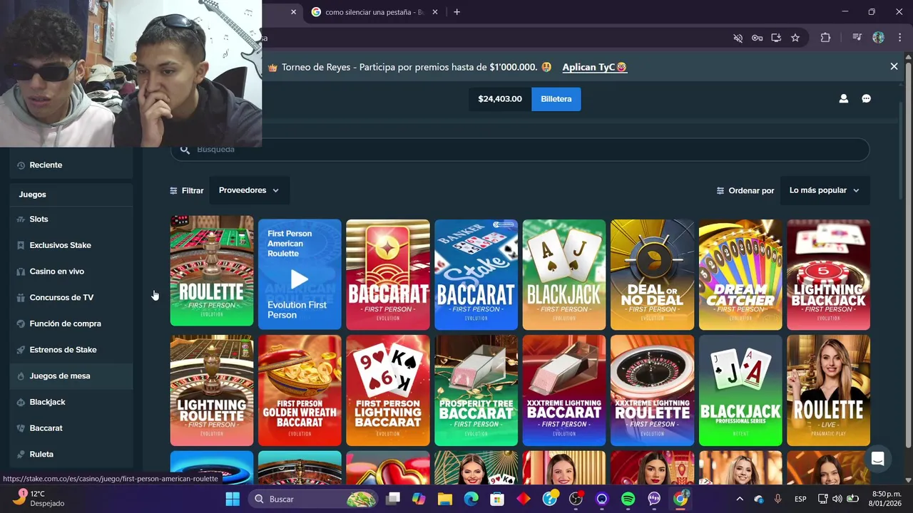
Task: Open Concursos de TV in the sidebar
Action: (71, 297)
